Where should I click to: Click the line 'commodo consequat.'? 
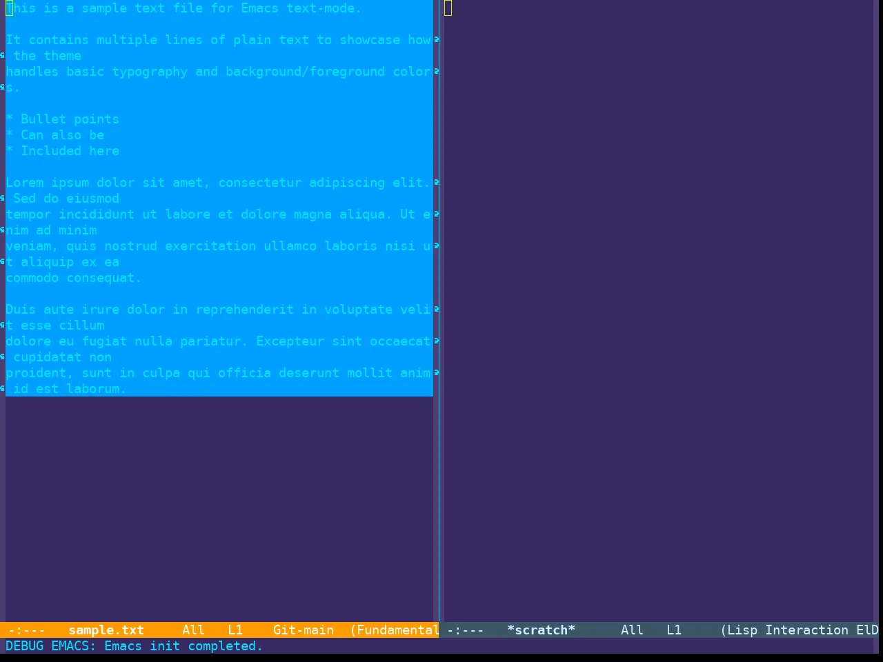(74, 278)
